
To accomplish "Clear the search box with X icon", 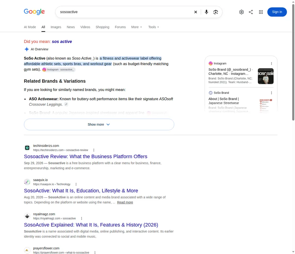I will (196, 12).
